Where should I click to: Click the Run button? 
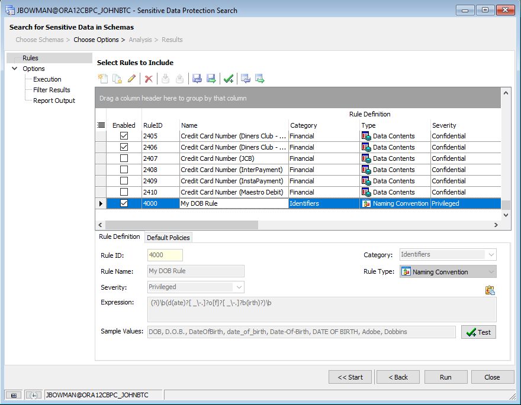pos(446,377)
